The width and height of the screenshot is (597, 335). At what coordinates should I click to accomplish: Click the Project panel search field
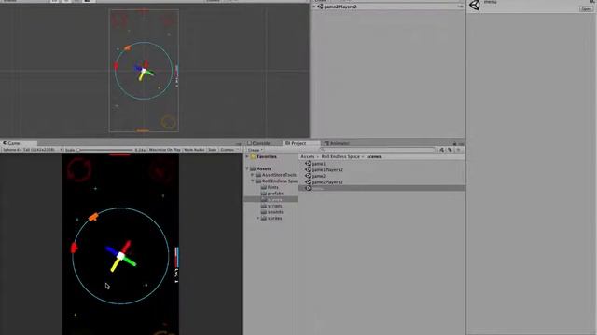coord(377,150)
